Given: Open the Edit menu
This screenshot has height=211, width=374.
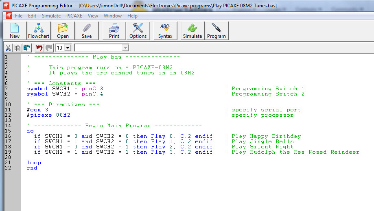Looking at the screenshot, I should (32, 16).
